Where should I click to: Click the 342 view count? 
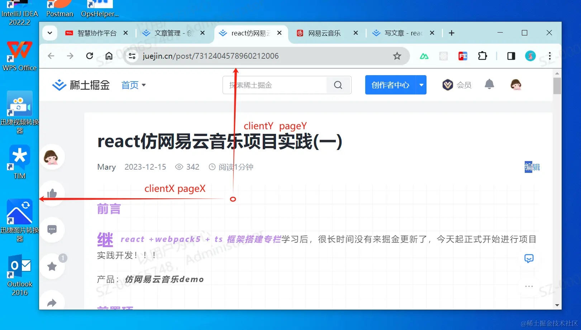[187, 167]
